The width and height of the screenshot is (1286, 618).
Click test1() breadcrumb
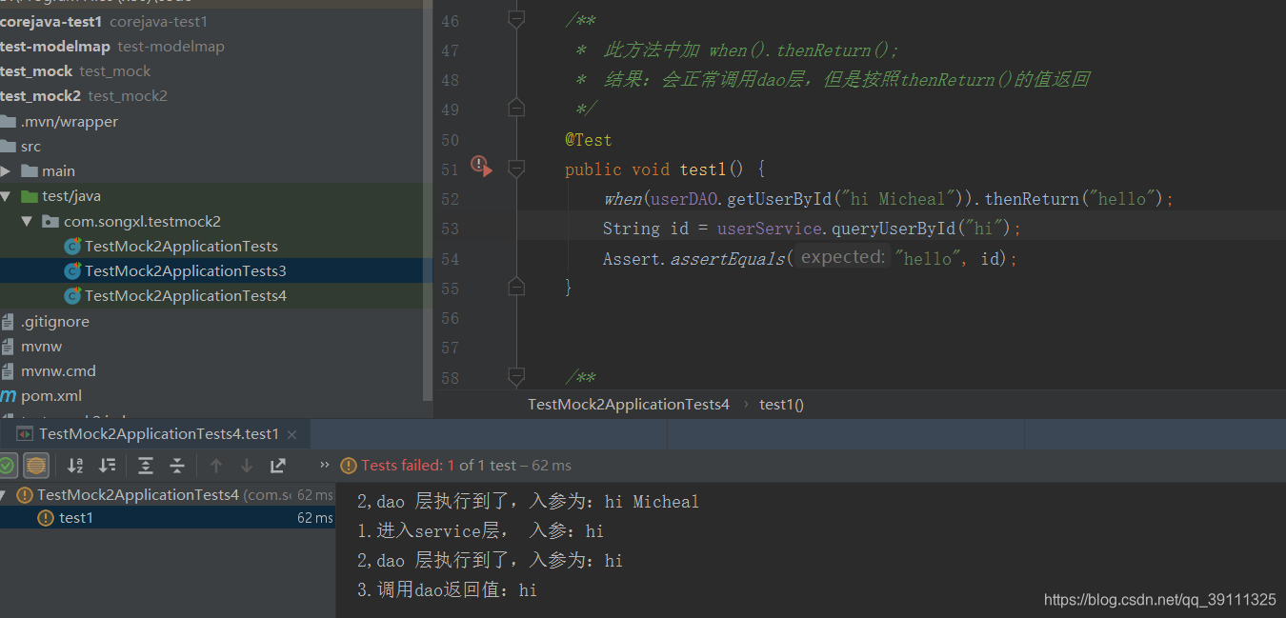click(x=781, y=405)
